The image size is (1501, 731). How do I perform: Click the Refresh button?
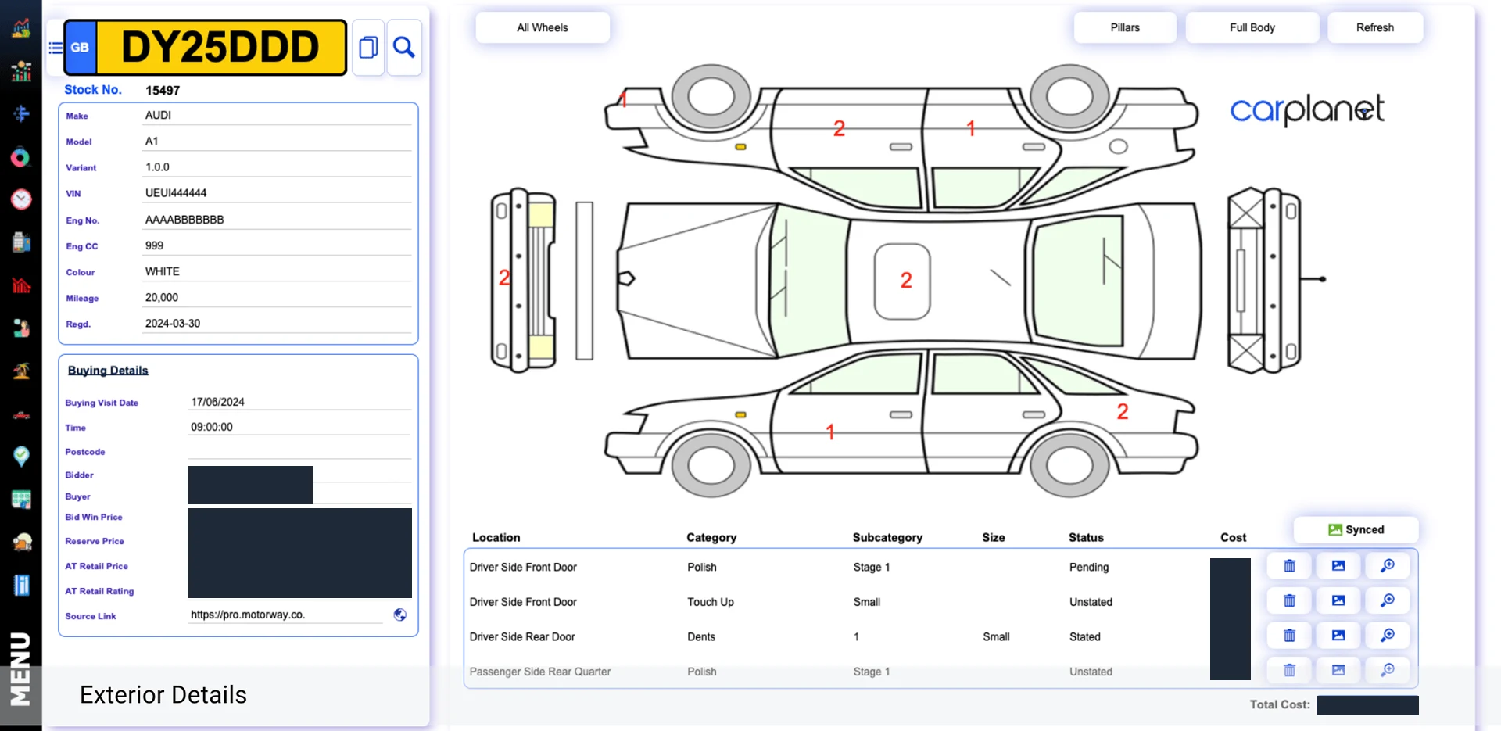click(1375, 27)
